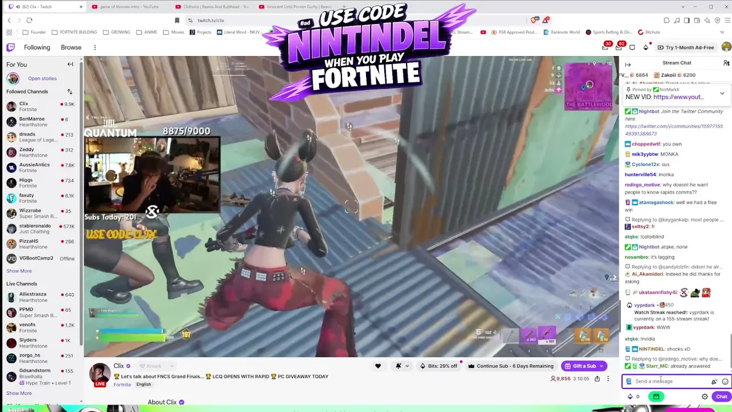Expand the pinned message chevron
Image resolution: width=732 pixels, height=412 pixels.
[x=722, y=93]
